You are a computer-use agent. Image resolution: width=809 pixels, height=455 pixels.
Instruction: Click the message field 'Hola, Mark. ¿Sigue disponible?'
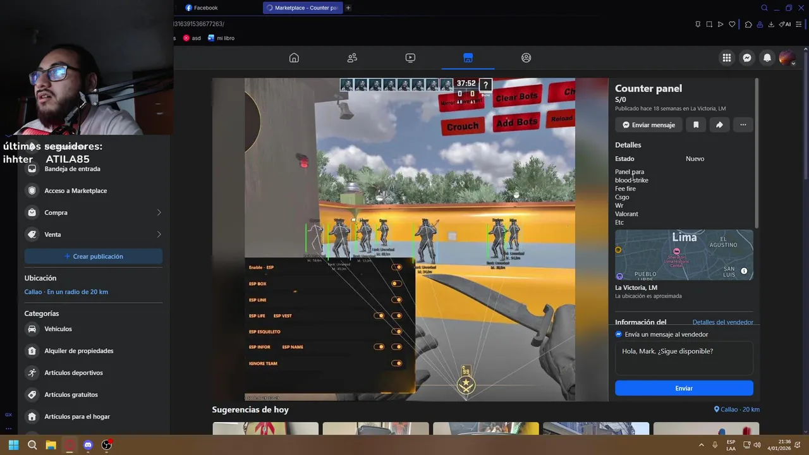684,358
